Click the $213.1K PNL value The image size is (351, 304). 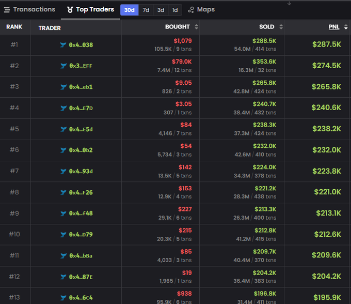(x=328, y=213)
